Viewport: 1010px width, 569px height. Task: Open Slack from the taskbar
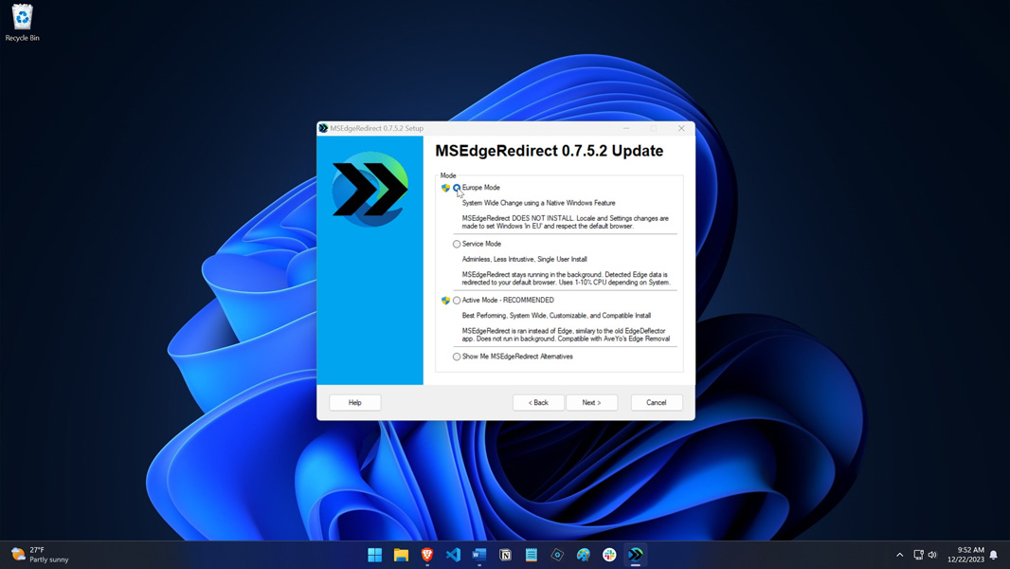point(609,555)
